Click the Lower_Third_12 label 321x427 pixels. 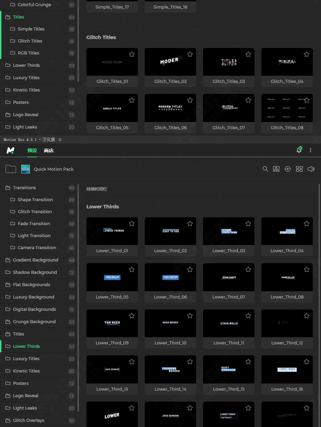[x=287, y=343]
